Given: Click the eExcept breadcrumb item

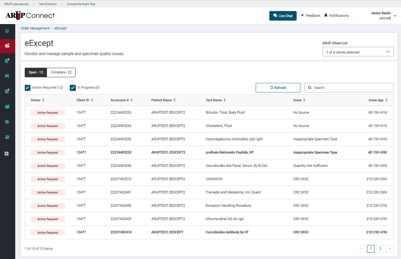Looking at the screenshot, I should tap(60, 28).
